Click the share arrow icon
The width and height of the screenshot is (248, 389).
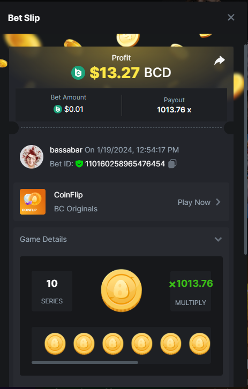click(x=220, y=60)
